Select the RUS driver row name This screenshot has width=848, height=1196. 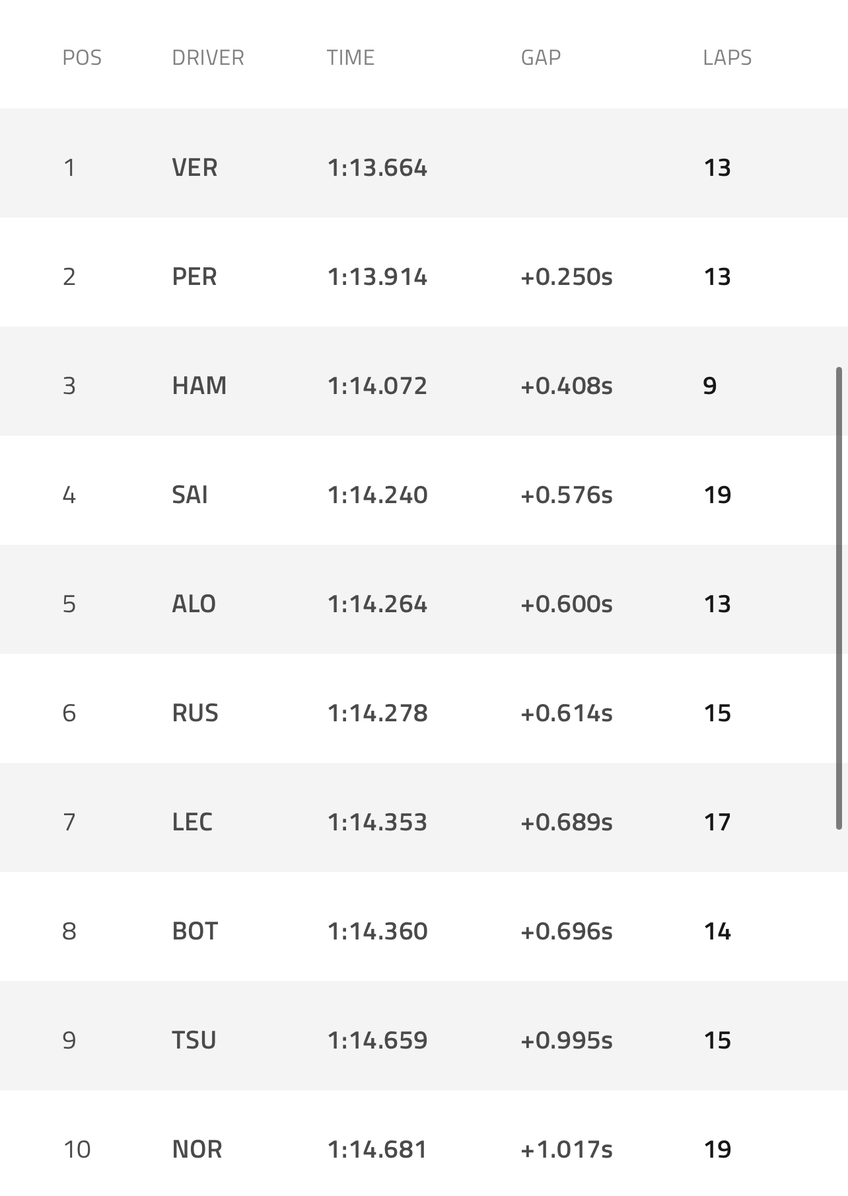click(x=195, y=713)
